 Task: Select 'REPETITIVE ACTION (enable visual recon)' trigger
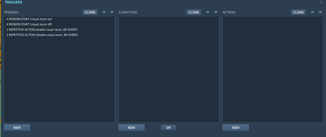(x=42, y=30)
